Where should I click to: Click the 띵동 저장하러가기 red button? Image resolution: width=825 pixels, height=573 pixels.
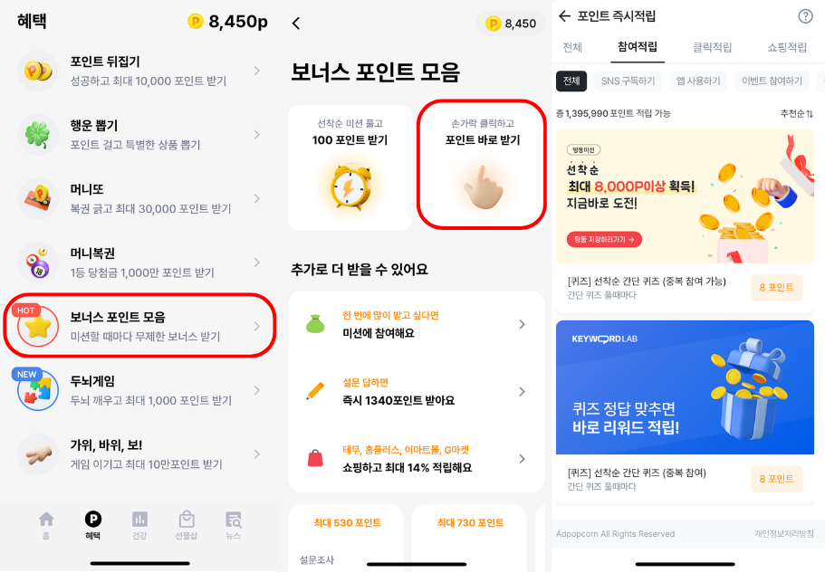(604, 239)
